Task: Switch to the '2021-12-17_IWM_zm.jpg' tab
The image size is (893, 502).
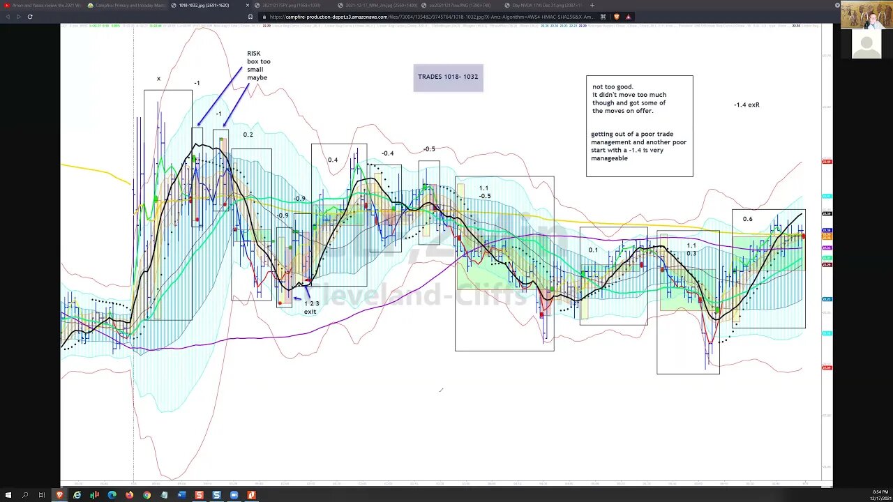Action: point(377,5)
